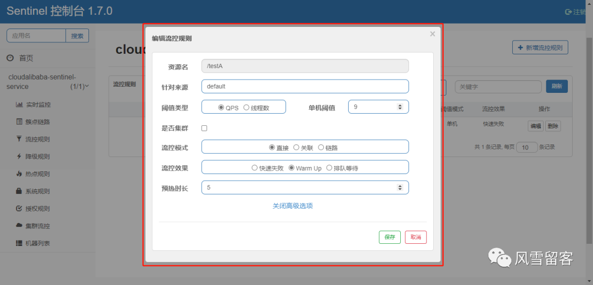Collapse the cloudalibaba-sentinel-service app chevron
Viewport: 593px width, 285px height.
[x=87, y=86]
